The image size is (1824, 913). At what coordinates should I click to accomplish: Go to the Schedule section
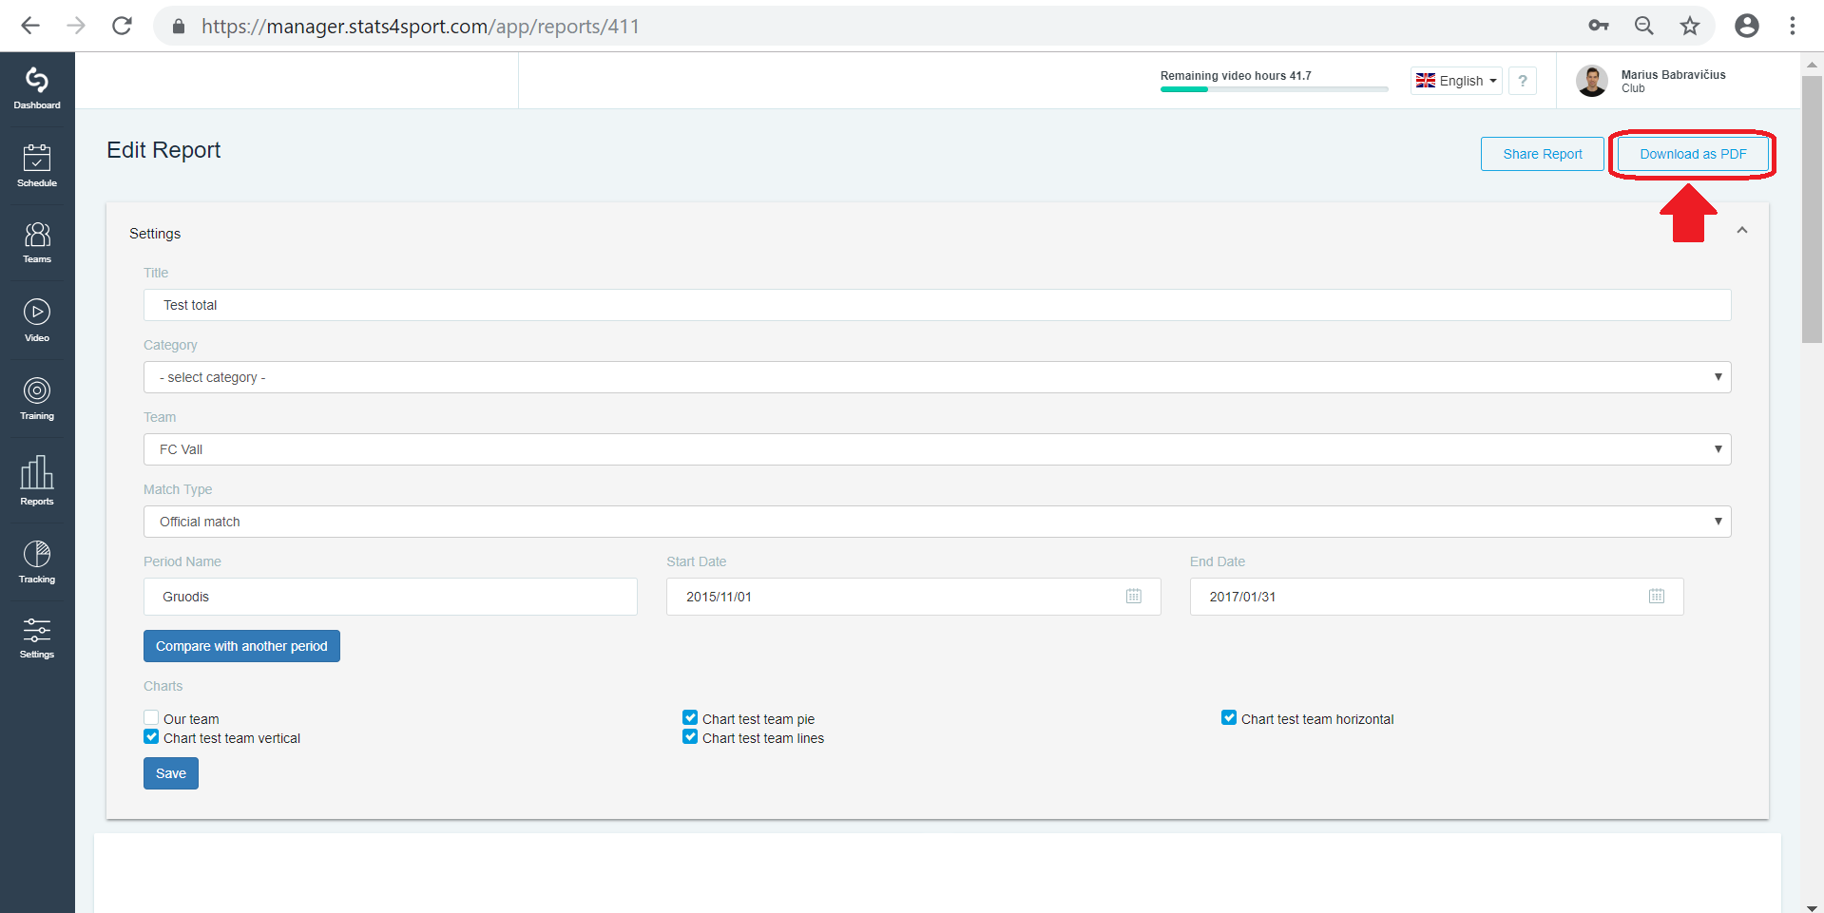(37, 166)
